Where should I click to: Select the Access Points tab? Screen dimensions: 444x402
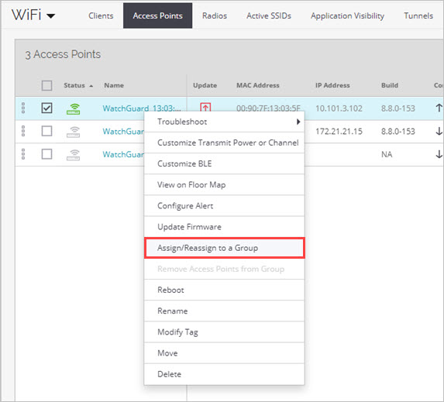point(158,15)
